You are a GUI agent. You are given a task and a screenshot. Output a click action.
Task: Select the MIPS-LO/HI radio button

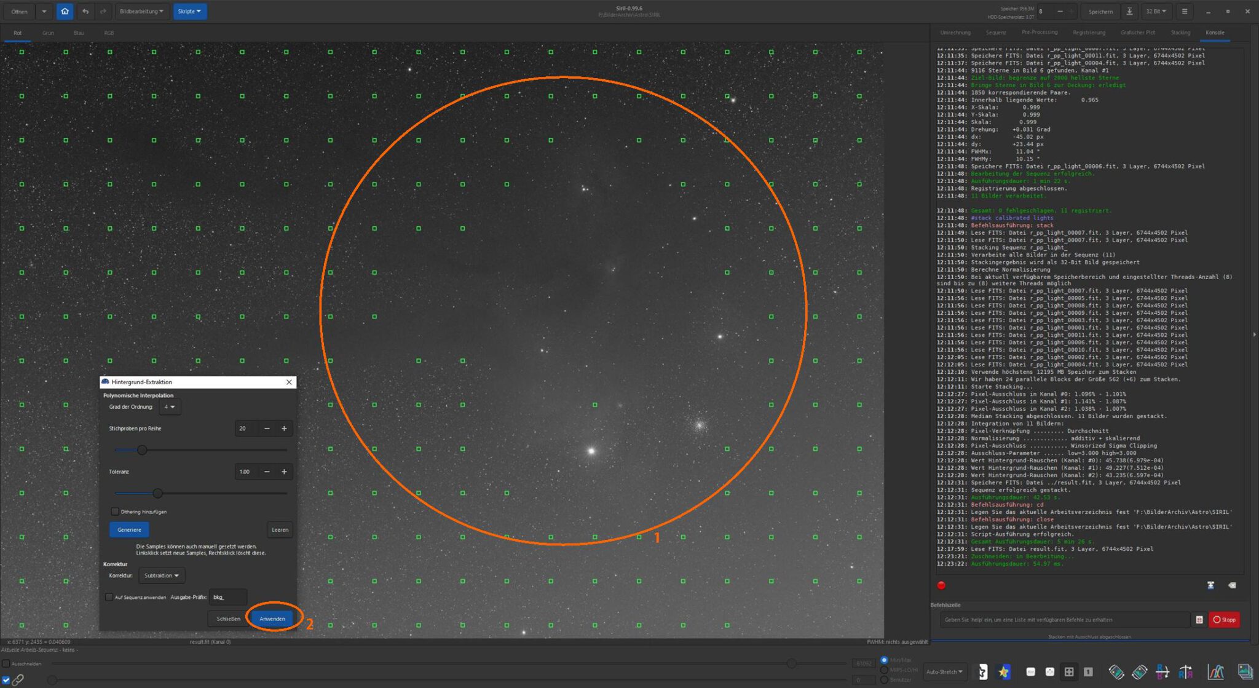coord(885,670)
